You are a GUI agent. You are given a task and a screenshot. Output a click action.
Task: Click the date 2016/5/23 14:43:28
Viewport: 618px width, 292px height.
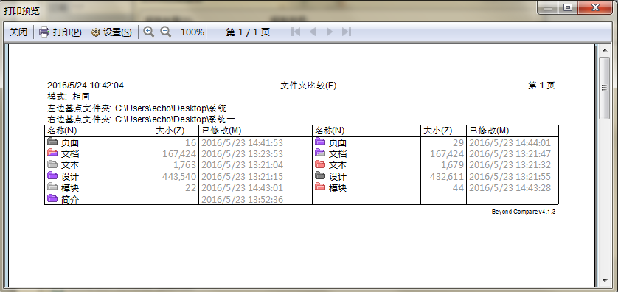[510, 188]
